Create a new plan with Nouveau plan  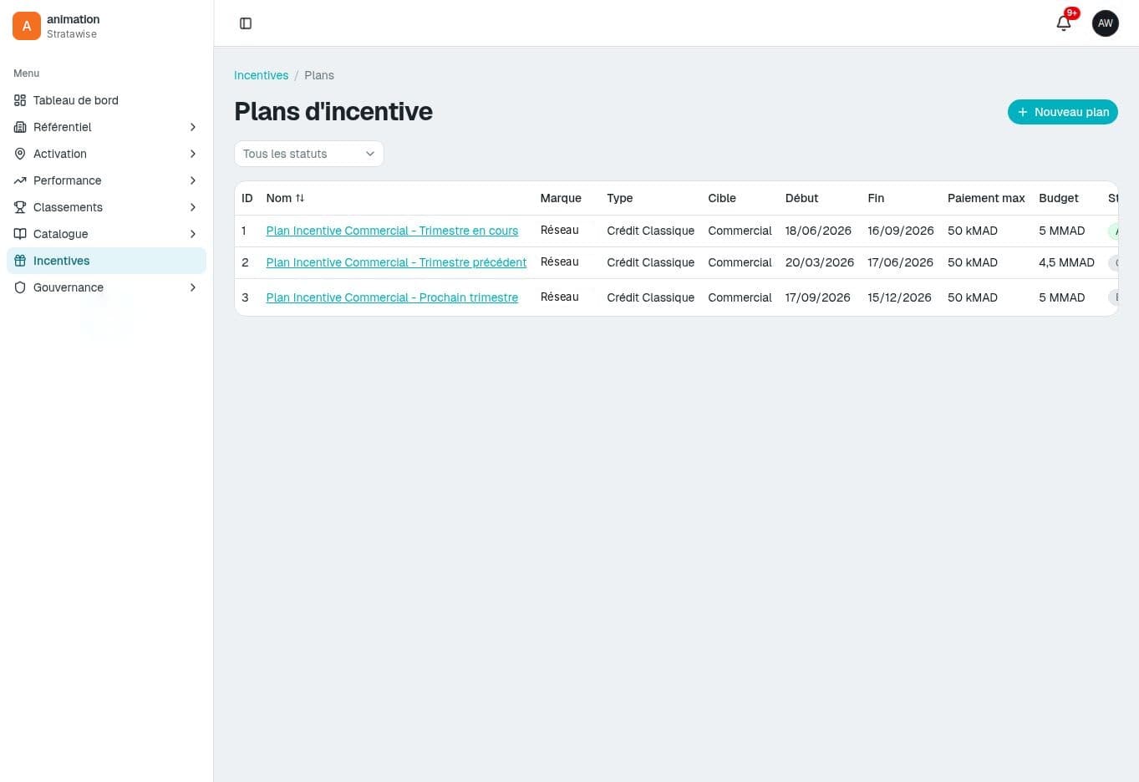point(1063,112)
